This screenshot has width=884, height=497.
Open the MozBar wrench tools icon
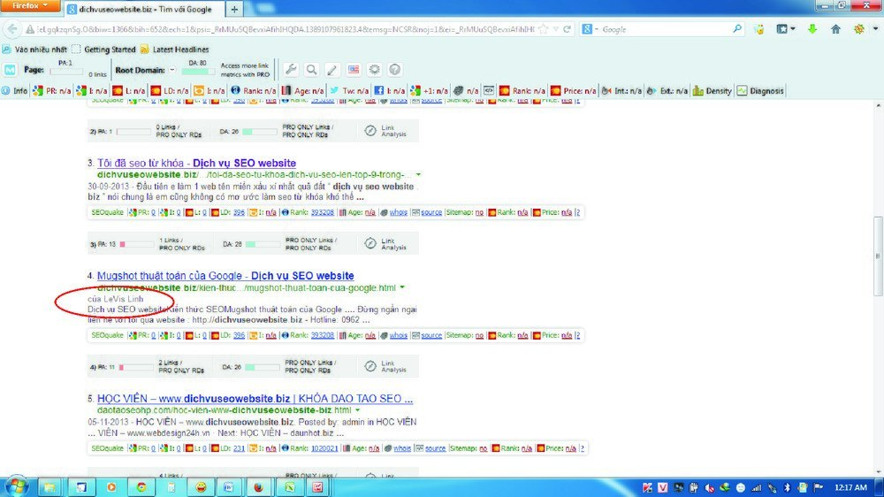(291, 69)
